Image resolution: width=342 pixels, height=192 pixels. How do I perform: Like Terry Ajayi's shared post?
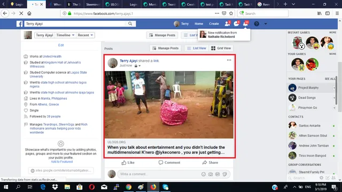click(128, 163)
